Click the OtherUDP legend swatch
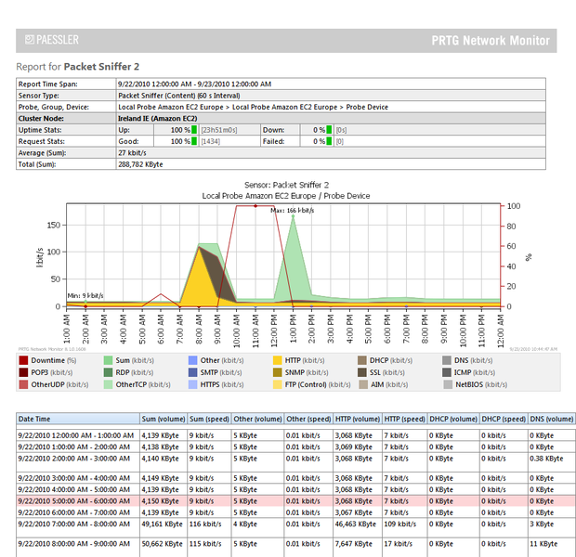Viewport: 576px width, 557px height. point(23,384)
